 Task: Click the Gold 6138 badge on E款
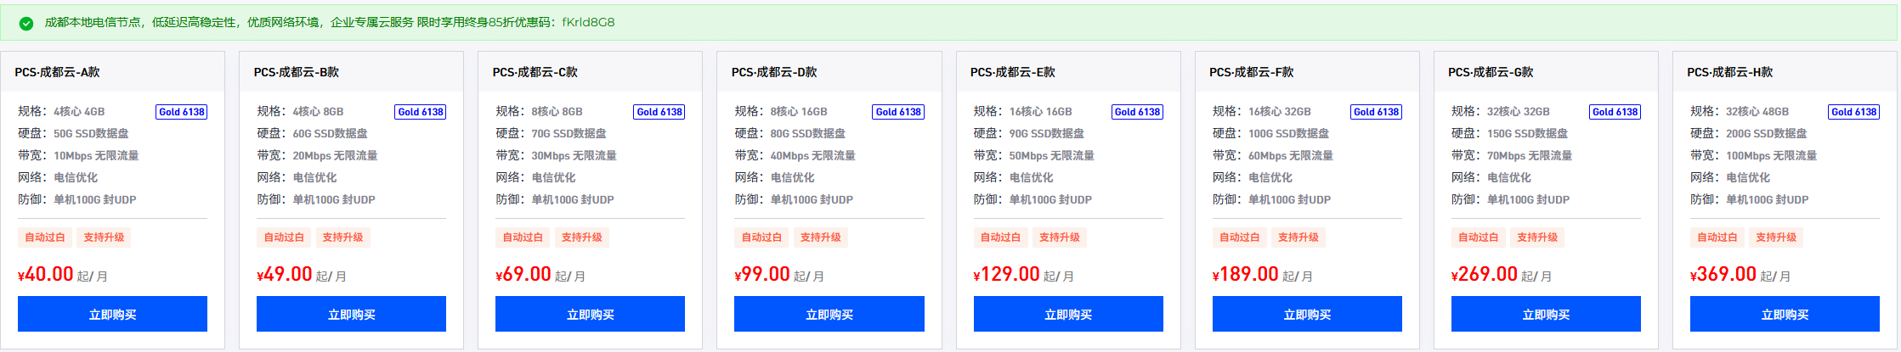tap(1137, 112)
